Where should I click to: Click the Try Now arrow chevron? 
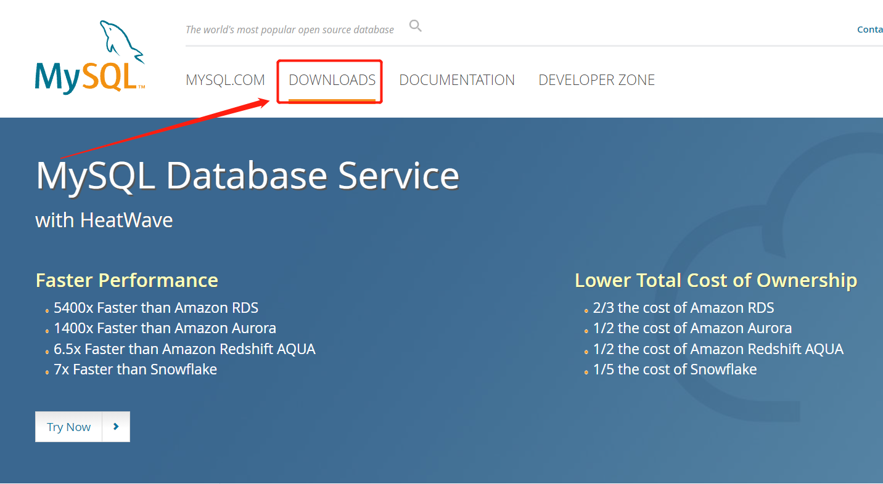click(x=116, y=427)
